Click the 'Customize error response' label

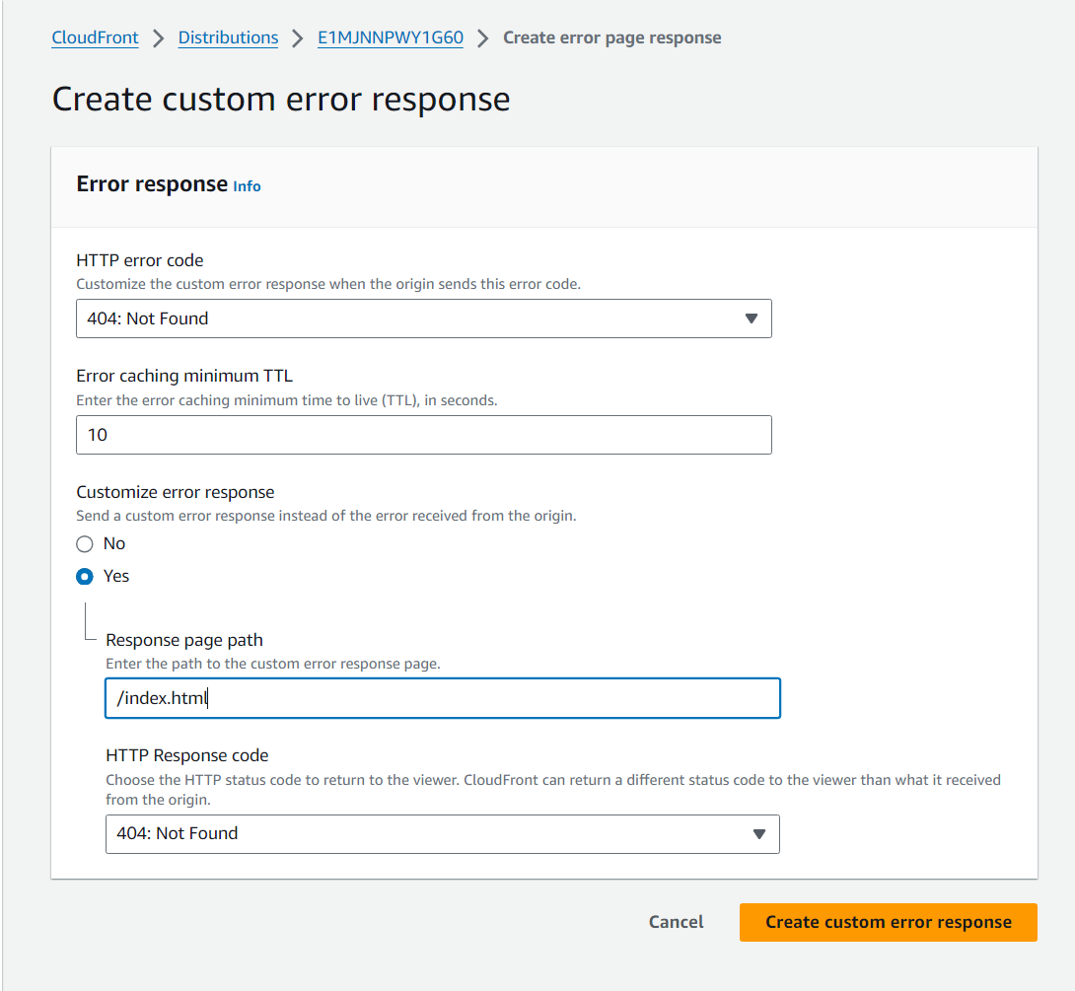[176, 492]
